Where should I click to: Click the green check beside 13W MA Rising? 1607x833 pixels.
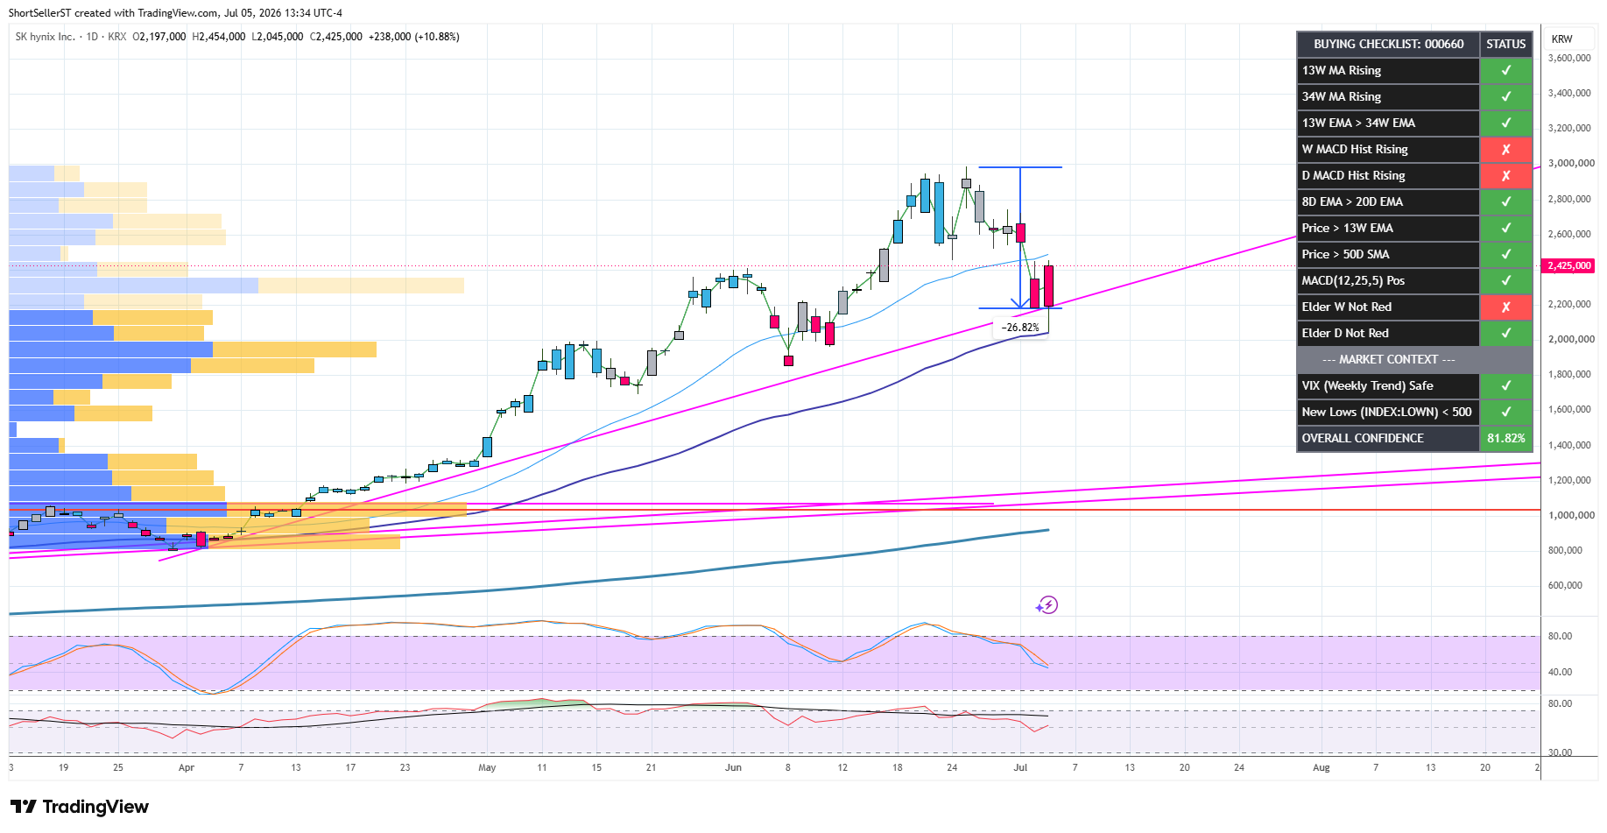point(1506,70)
